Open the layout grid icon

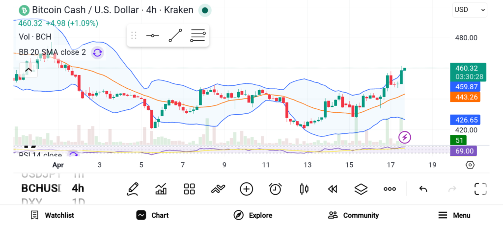click(190, 189)
